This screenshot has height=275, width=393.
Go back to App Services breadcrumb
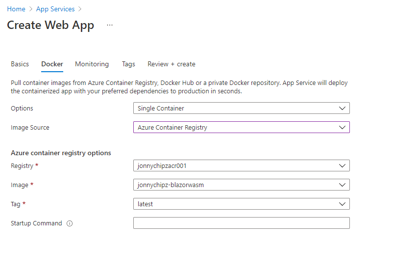tap(55, 9)
